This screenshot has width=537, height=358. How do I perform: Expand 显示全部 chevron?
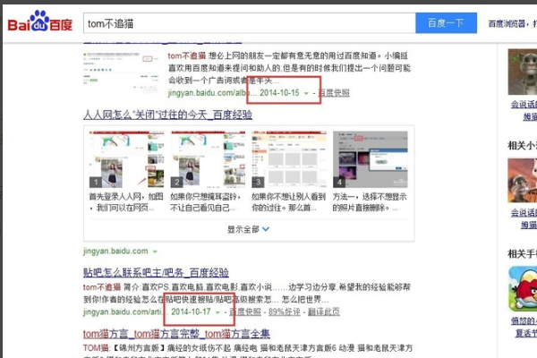coord(266,229)
